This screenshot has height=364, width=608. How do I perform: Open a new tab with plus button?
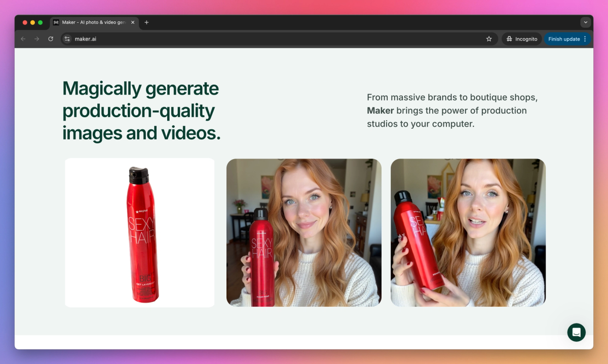pyautogui.click(x=146, y=22)
